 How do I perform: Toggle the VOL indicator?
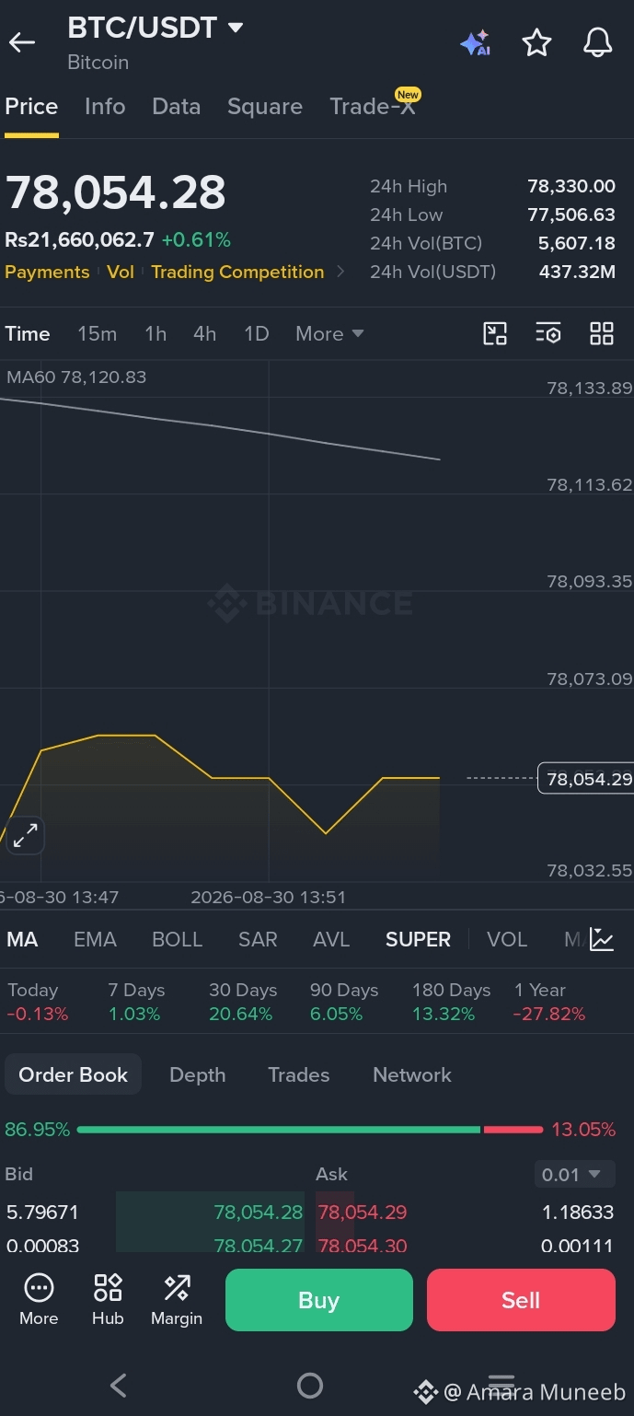point(507,939)
